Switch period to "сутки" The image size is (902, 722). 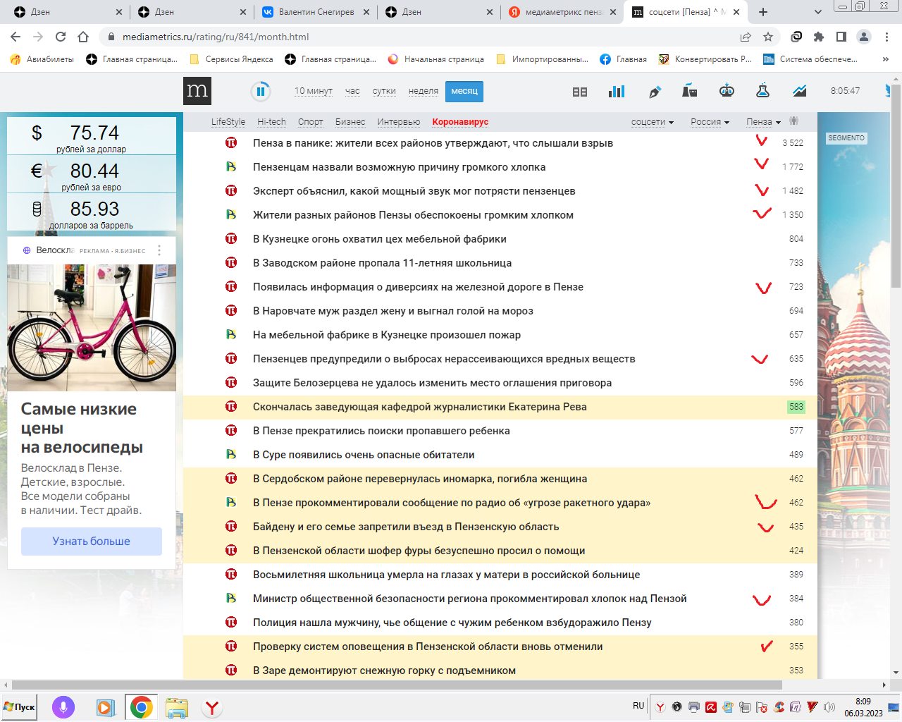coord(384,91)
